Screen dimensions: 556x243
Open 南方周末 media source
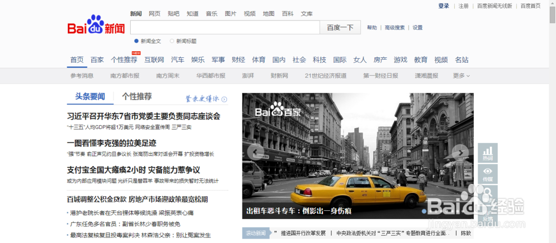pos(168,76)
